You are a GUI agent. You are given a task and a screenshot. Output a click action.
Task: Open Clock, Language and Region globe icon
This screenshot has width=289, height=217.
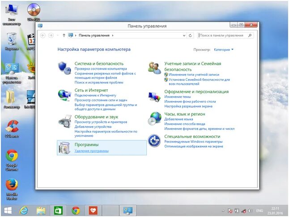154,119
